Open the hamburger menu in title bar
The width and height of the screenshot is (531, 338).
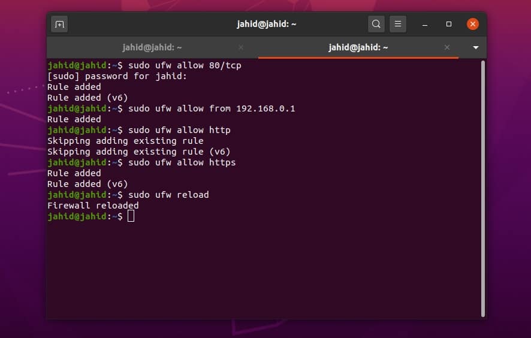tap(398, 24)
